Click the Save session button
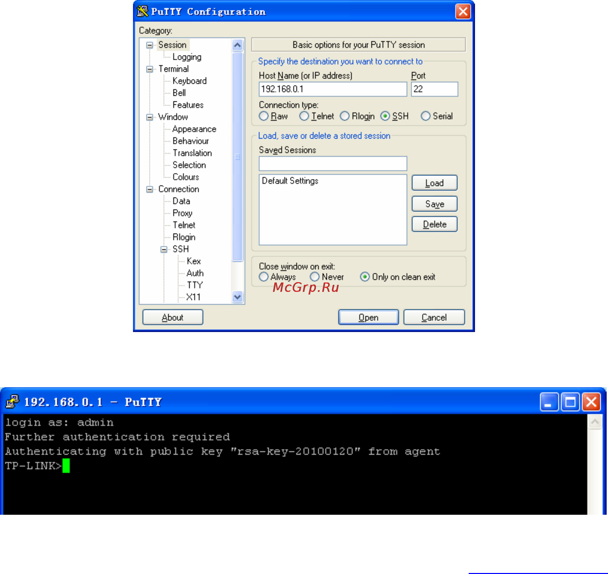The image size is (608, 574). pos(434,204)
